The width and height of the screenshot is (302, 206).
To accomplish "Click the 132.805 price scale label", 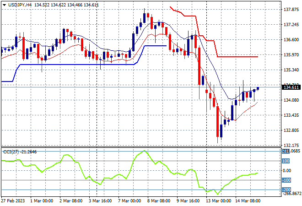I will [x=291, y=130].
